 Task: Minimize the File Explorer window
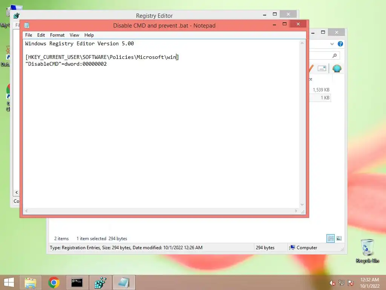coord(313,33)
